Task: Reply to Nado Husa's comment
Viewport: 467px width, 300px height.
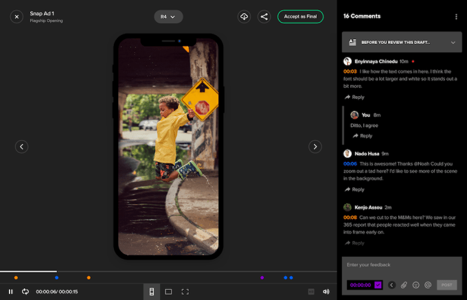Action: point(355,189)
